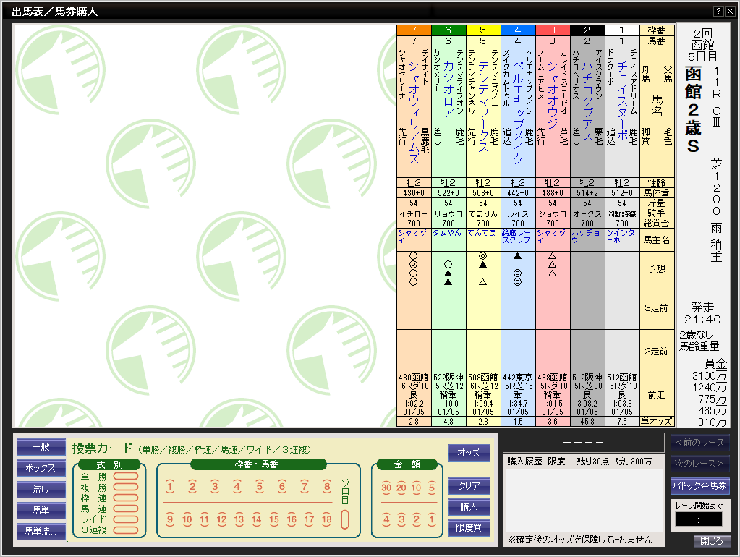The width and height of the screenshot is (740, 557).
Task: Open help with the ? button
Action: [718, 12]
